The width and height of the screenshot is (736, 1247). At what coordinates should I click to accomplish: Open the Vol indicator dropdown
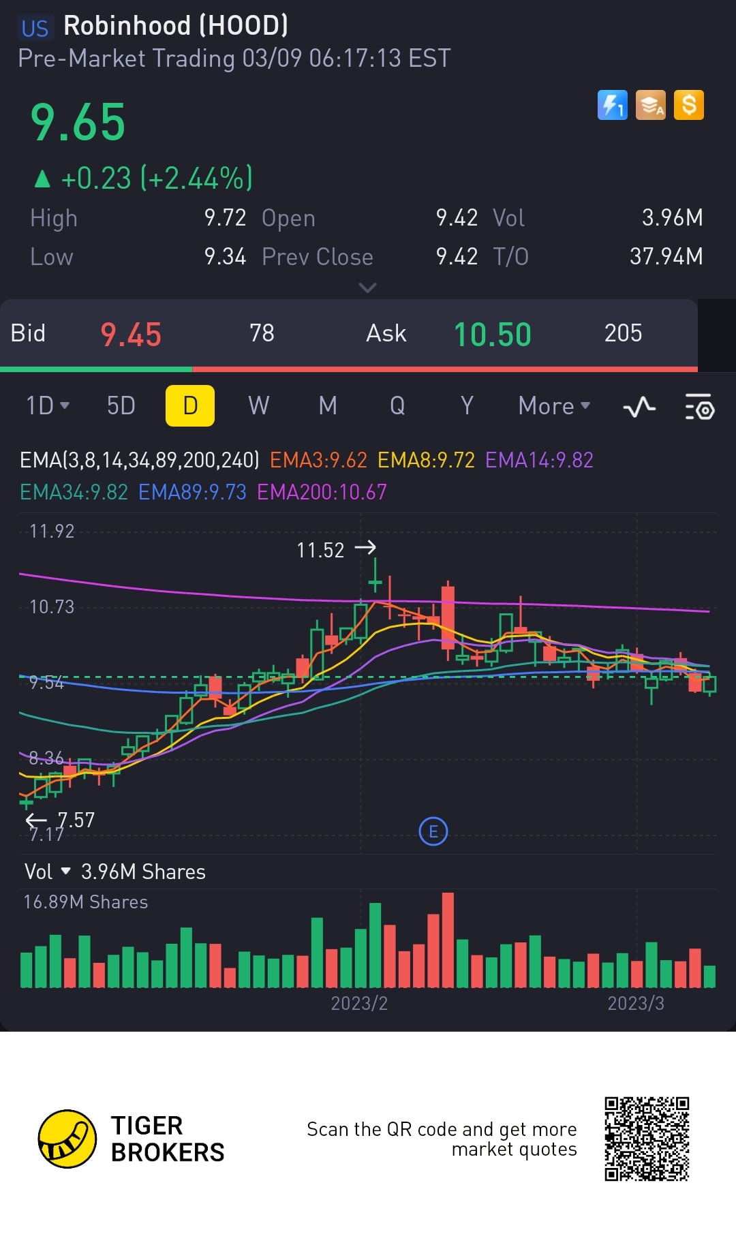coord(48,872)
